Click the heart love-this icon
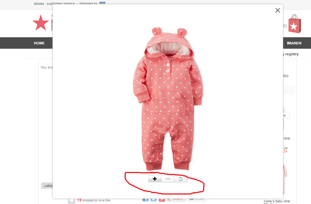Viewport: 311px width, 204px height. (72, 201)
